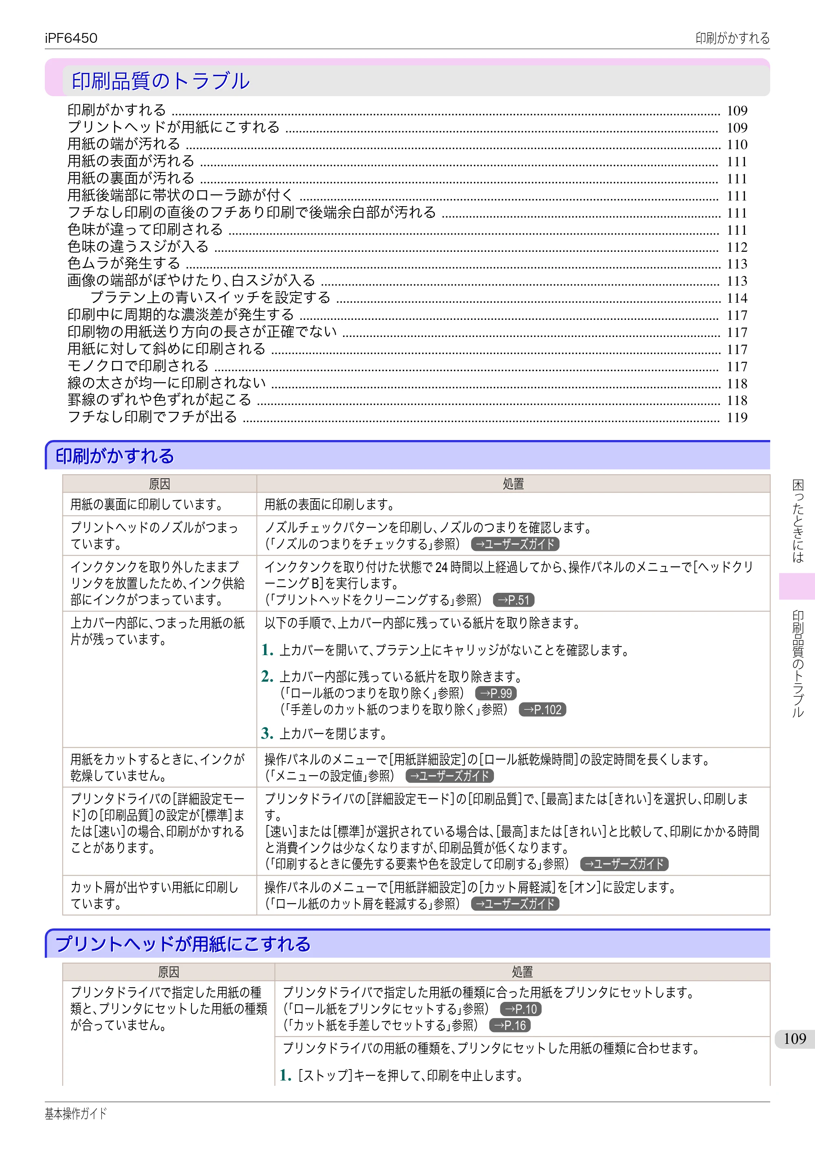Open TOC entry 用紙に対して斜めに印刷される
The height and width of the screenshot is (1151, 815).
coord(407,349)
